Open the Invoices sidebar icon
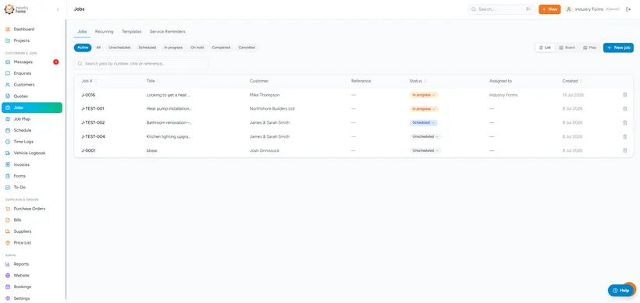 8,164
